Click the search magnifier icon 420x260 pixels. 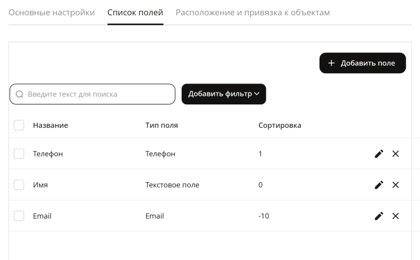pyautogui.click(x=19, y=94)
